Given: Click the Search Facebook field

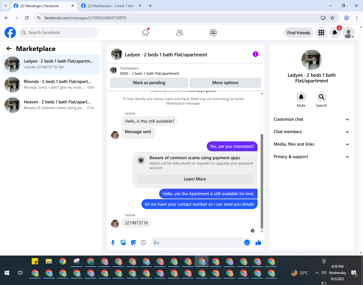Looking at the screenshot, I should (x=58, y=33).
